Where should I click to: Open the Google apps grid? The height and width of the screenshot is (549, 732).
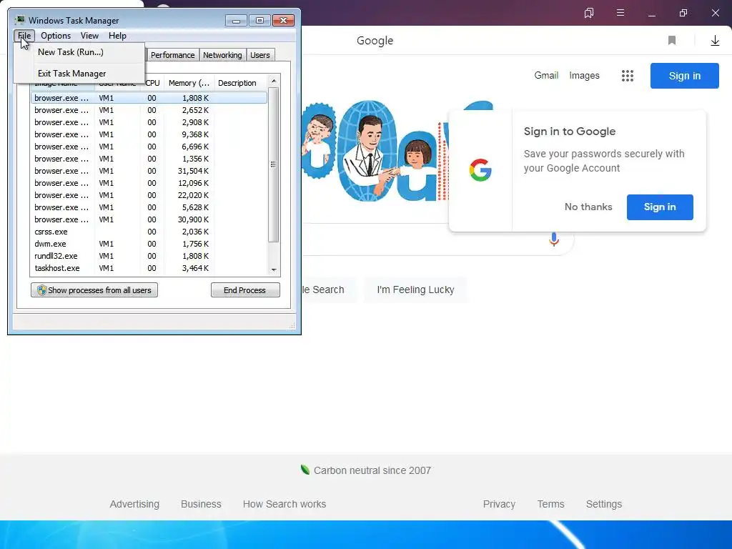click(x=628, y=76)
